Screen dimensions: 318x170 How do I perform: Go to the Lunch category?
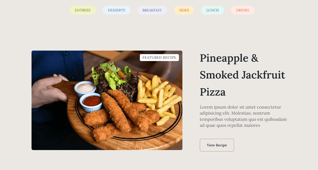coord(213,10)
